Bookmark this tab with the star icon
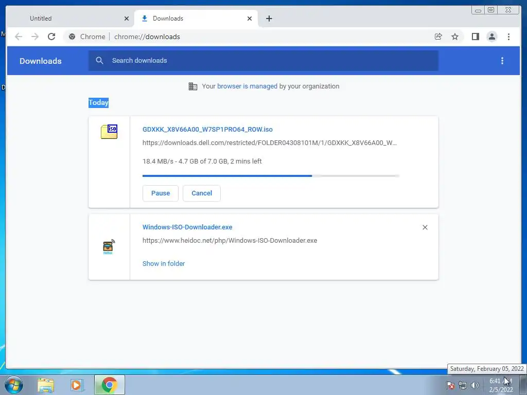The height and width of the screenshot is (395, 527). (x=455, y=37)
